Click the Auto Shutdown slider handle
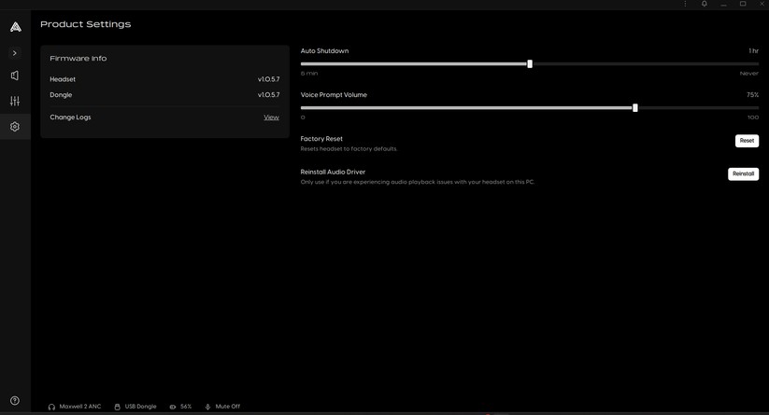 pos(530,64)
